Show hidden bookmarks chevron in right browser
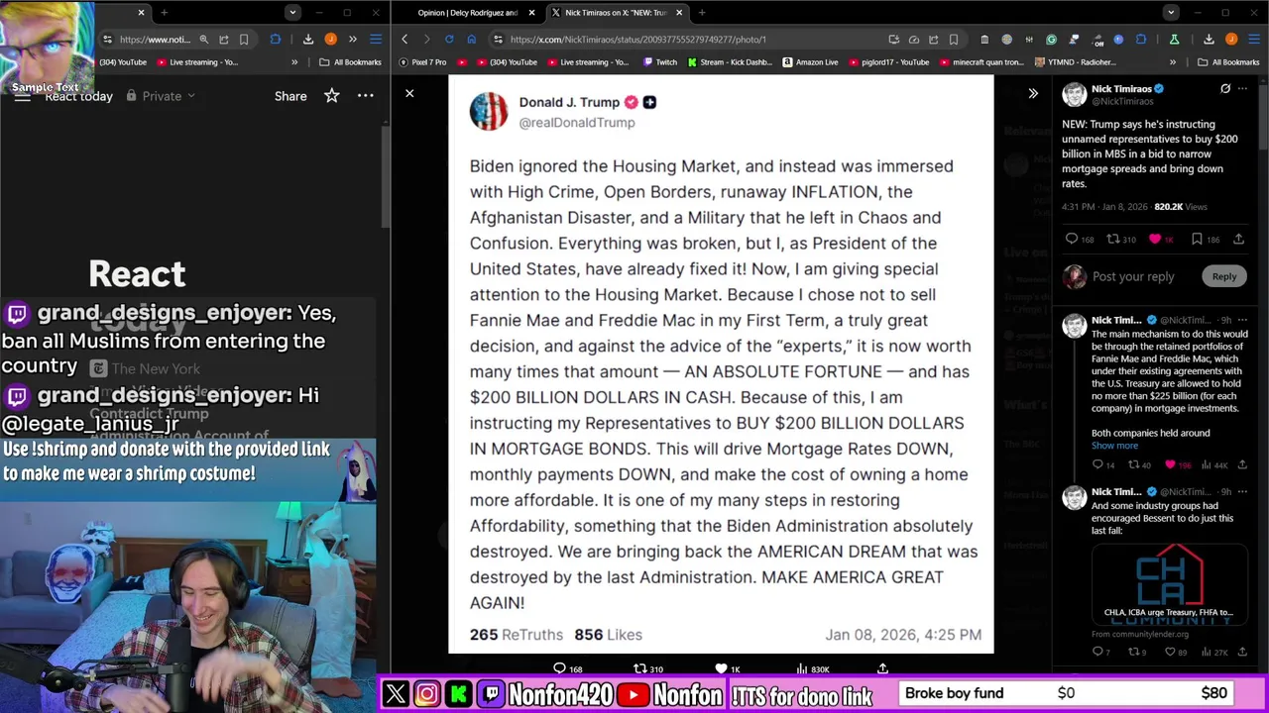 pyautogui.click(x=1173, y=62)
